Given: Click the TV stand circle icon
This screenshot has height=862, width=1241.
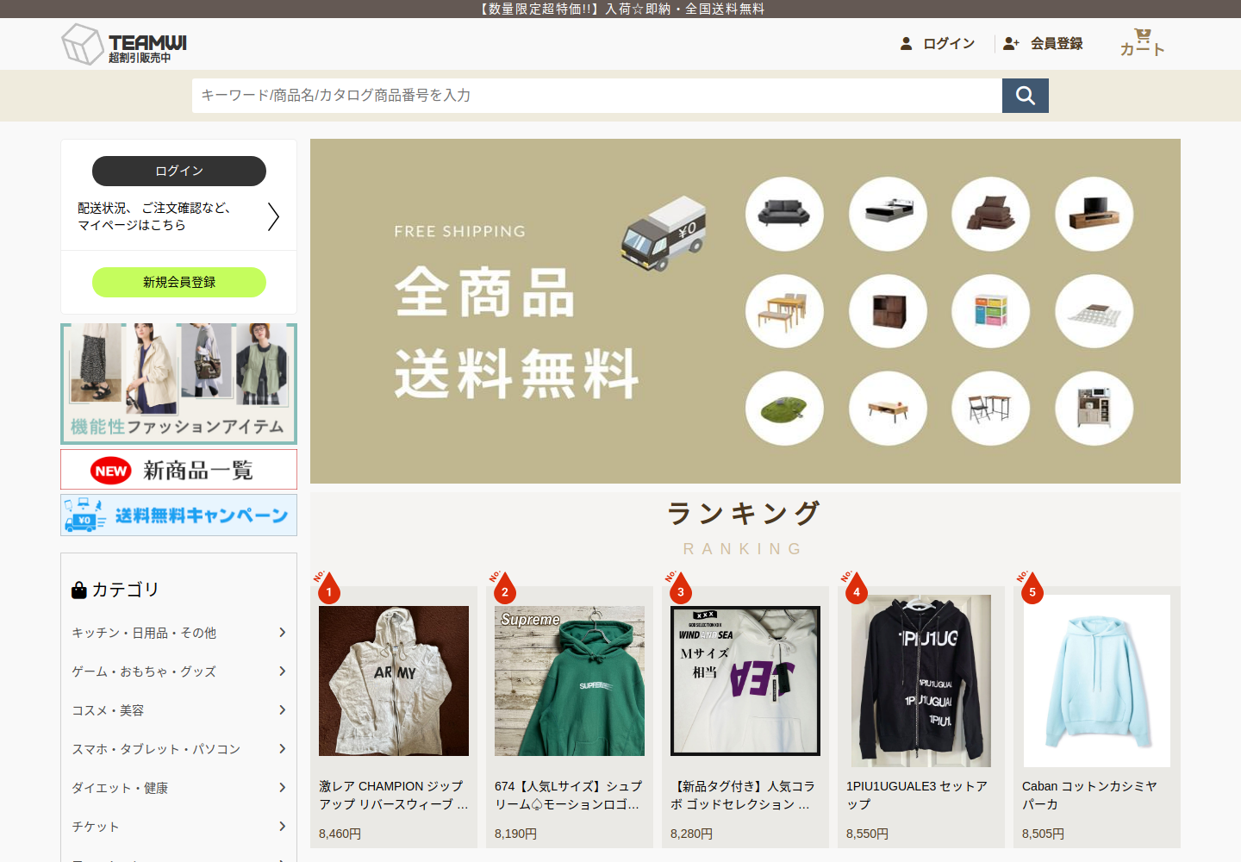Looking at the screenshot, I should pyautogui.click(x=1094, y=214).
